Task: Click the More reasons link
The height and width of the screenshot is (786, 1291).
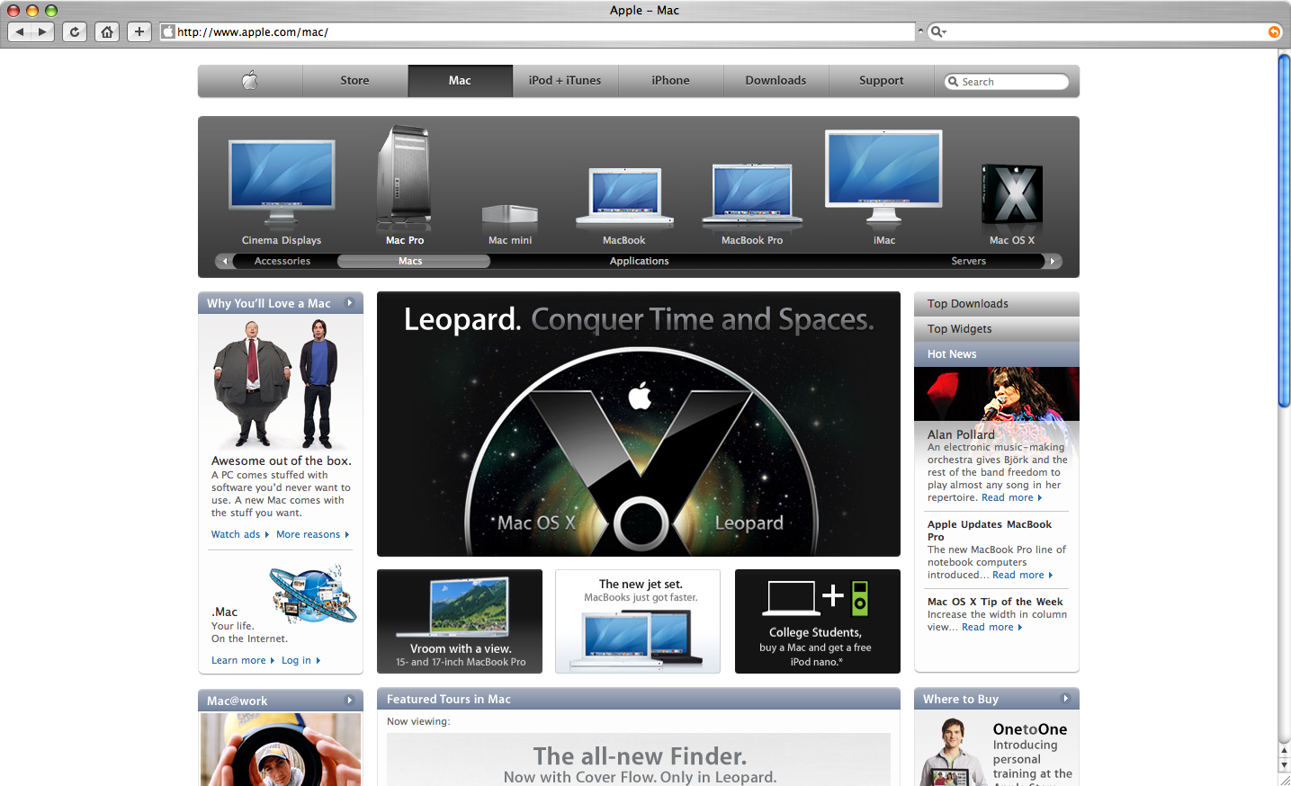Action: (x=312, y=534)
